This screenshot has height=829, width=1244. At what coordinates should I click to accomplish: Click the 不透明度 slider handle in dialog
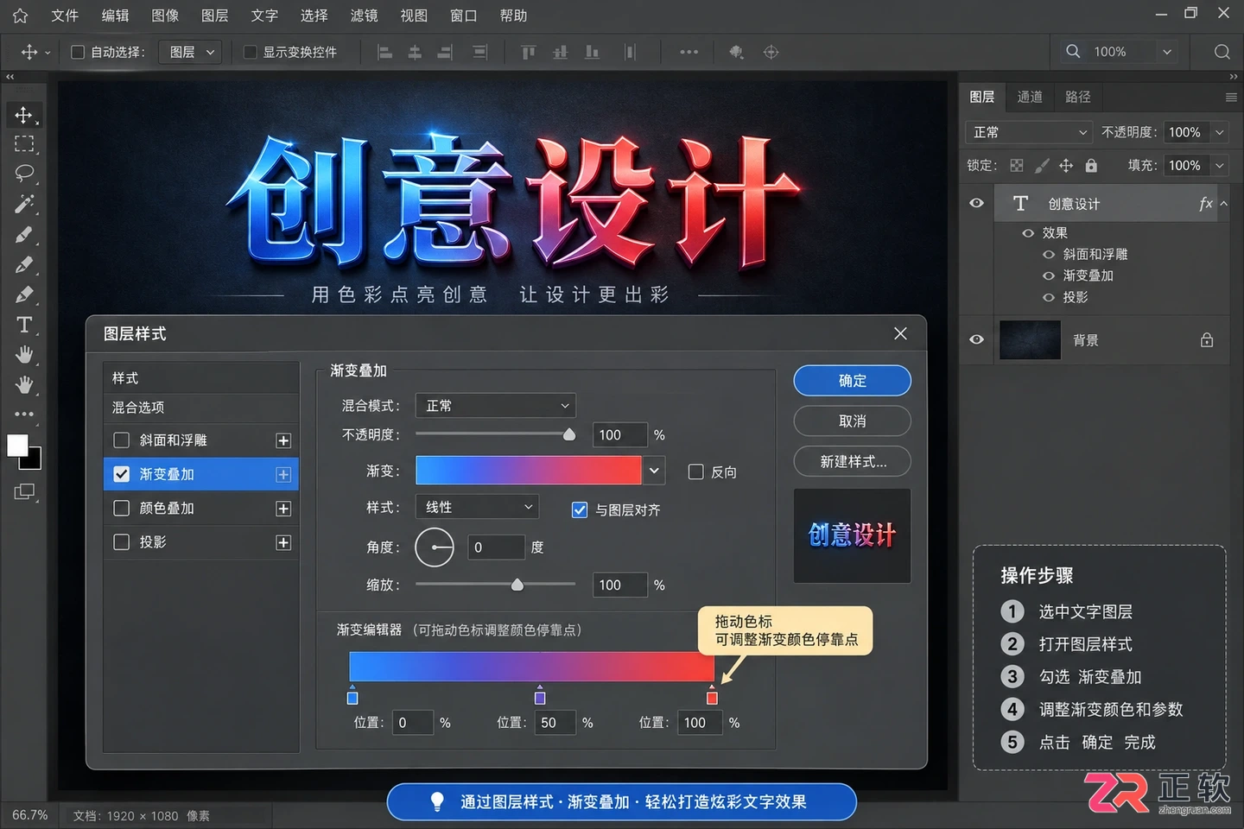point(569,434)
